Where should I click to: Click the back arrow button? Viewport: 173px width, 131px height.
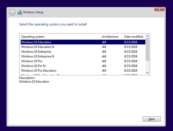[12, 12]
